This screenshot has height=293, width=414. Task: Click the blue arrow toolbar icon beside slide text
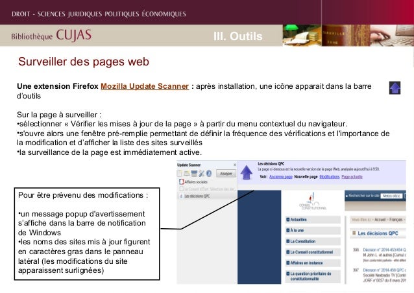click(x=395, y=88)
